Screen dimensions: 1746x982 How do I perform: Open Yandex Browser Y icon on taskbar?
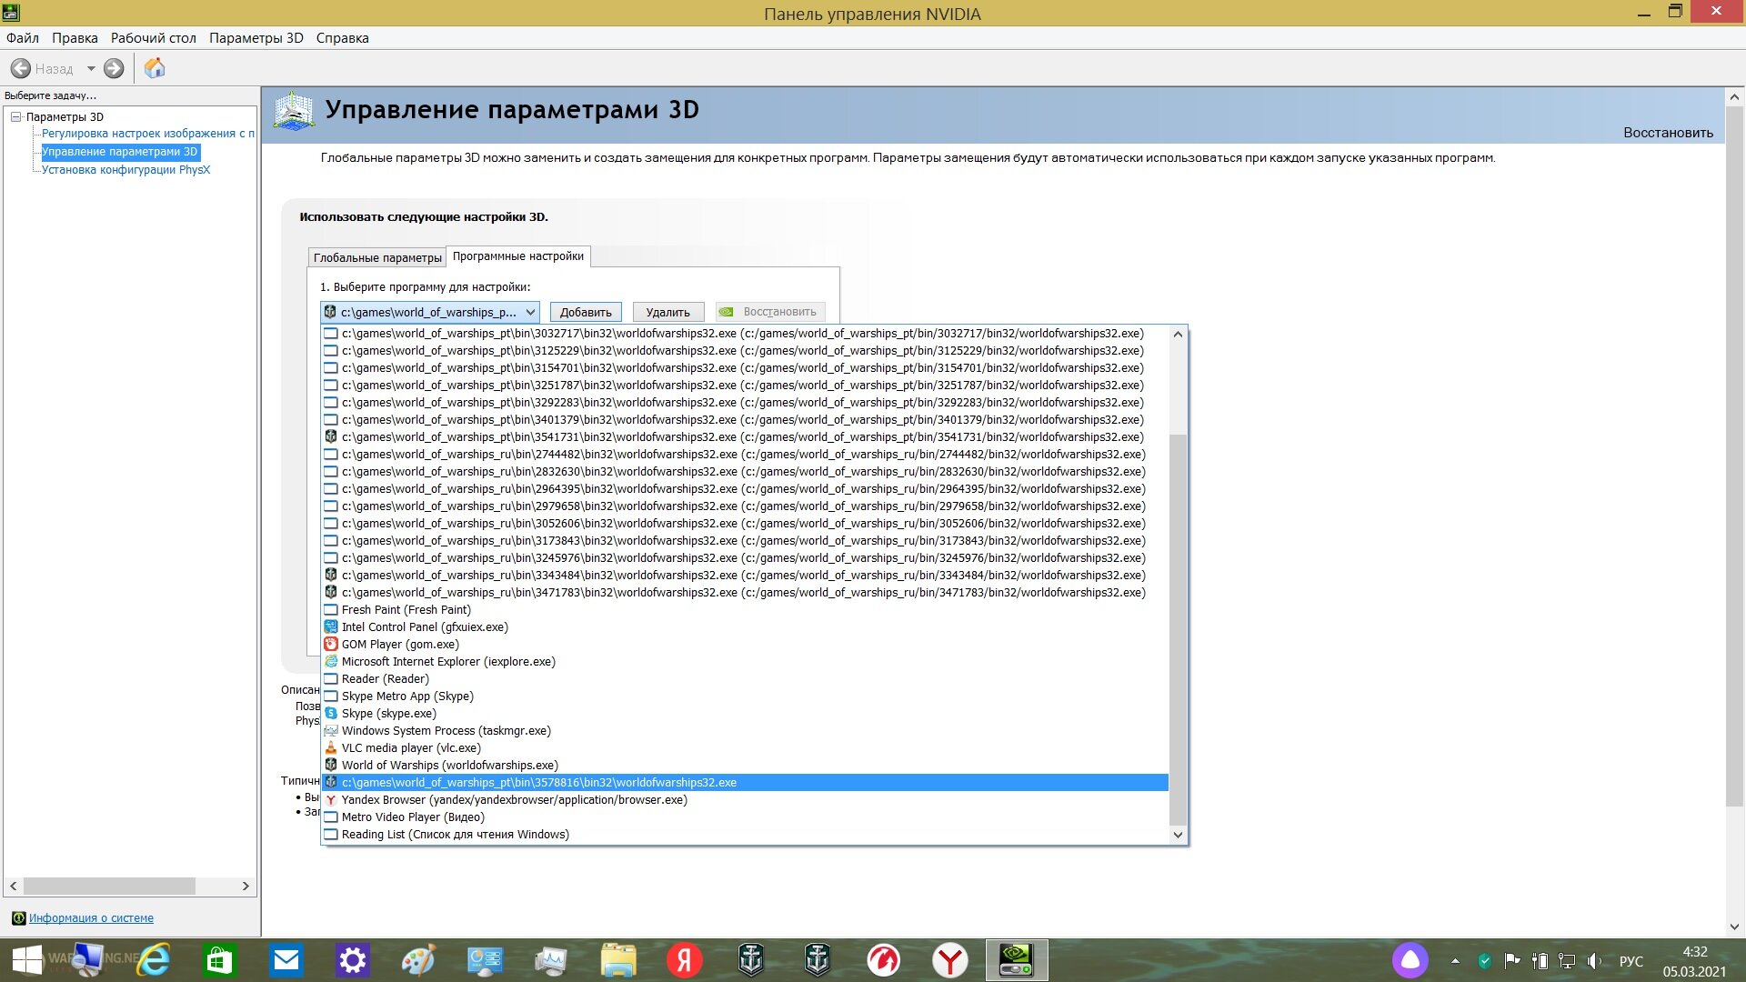[x=950, y=960]
